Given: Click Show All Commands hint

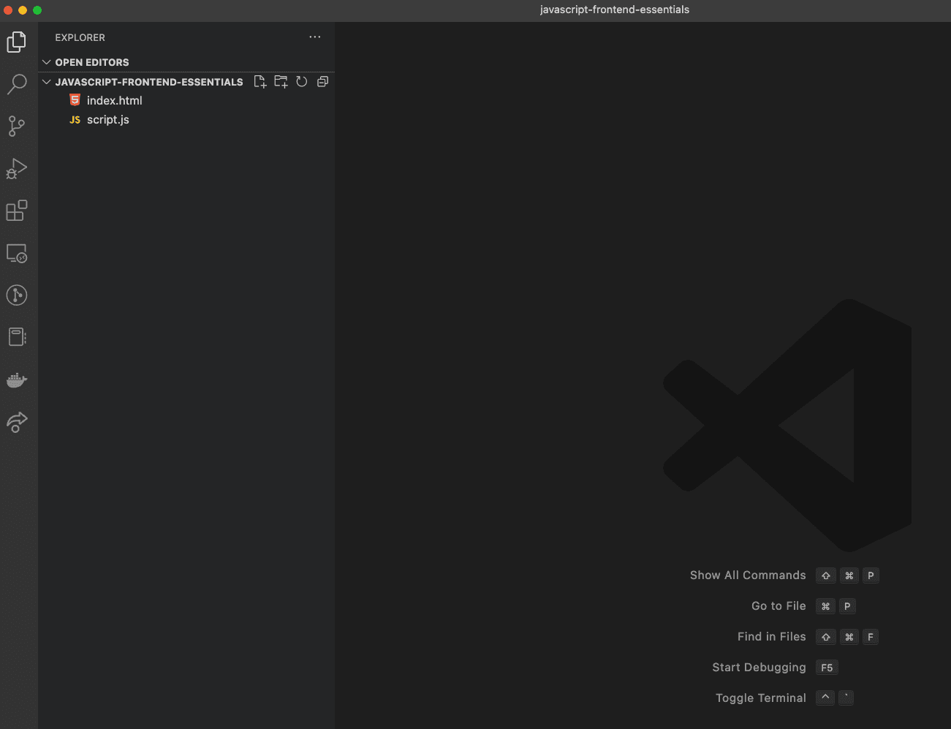Looking at the screenshot, I should [748, 575].
